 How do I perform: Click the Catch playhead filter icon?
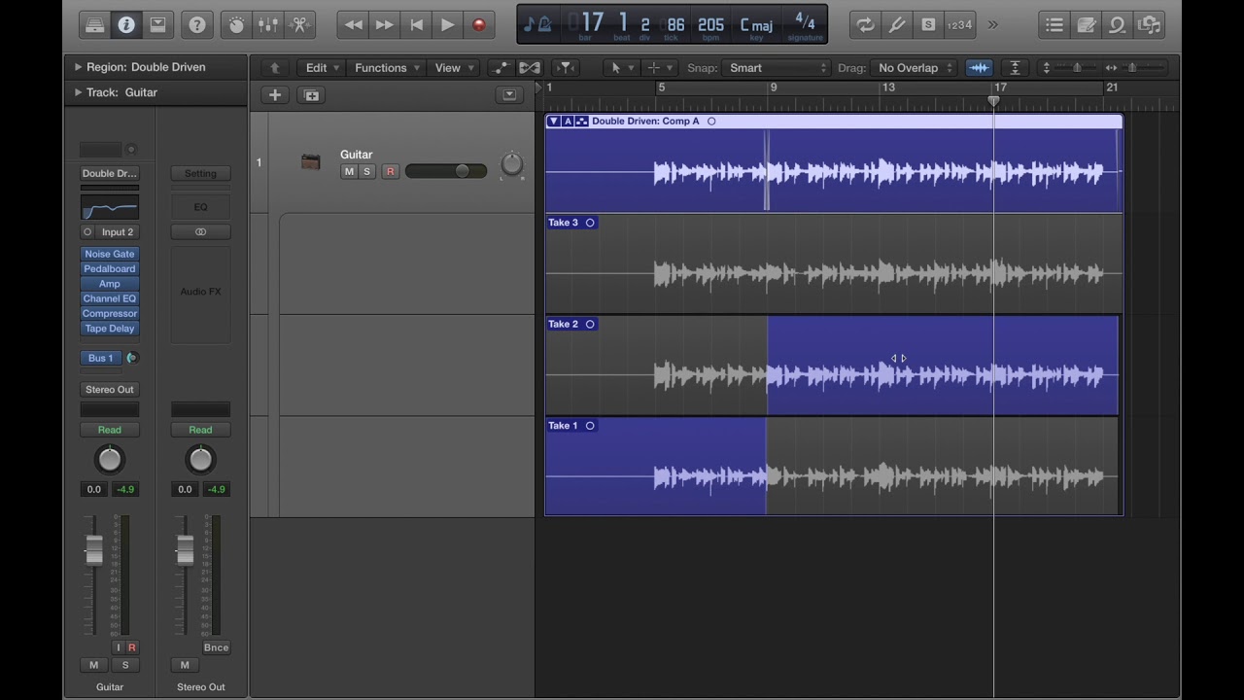[565, 68]
